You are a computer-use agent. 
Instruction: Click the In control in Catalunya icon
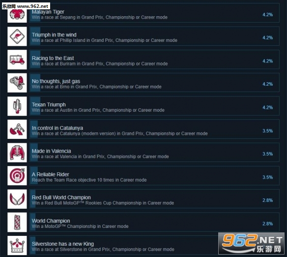(17, 129)
